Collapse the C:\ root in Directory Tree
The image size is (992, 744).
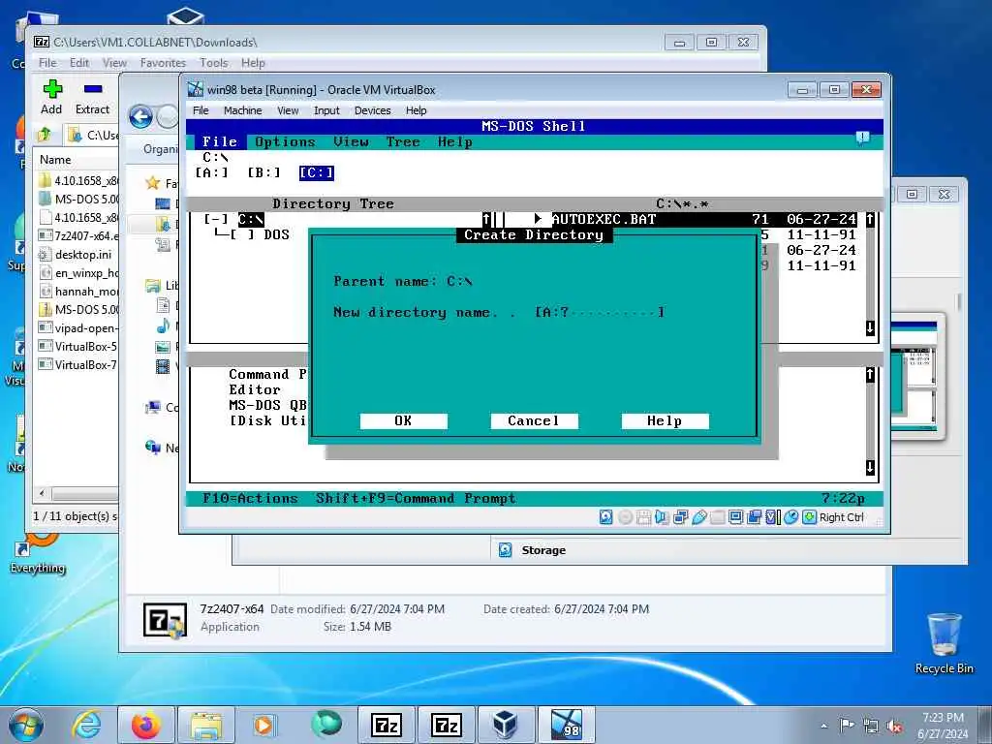215,220
